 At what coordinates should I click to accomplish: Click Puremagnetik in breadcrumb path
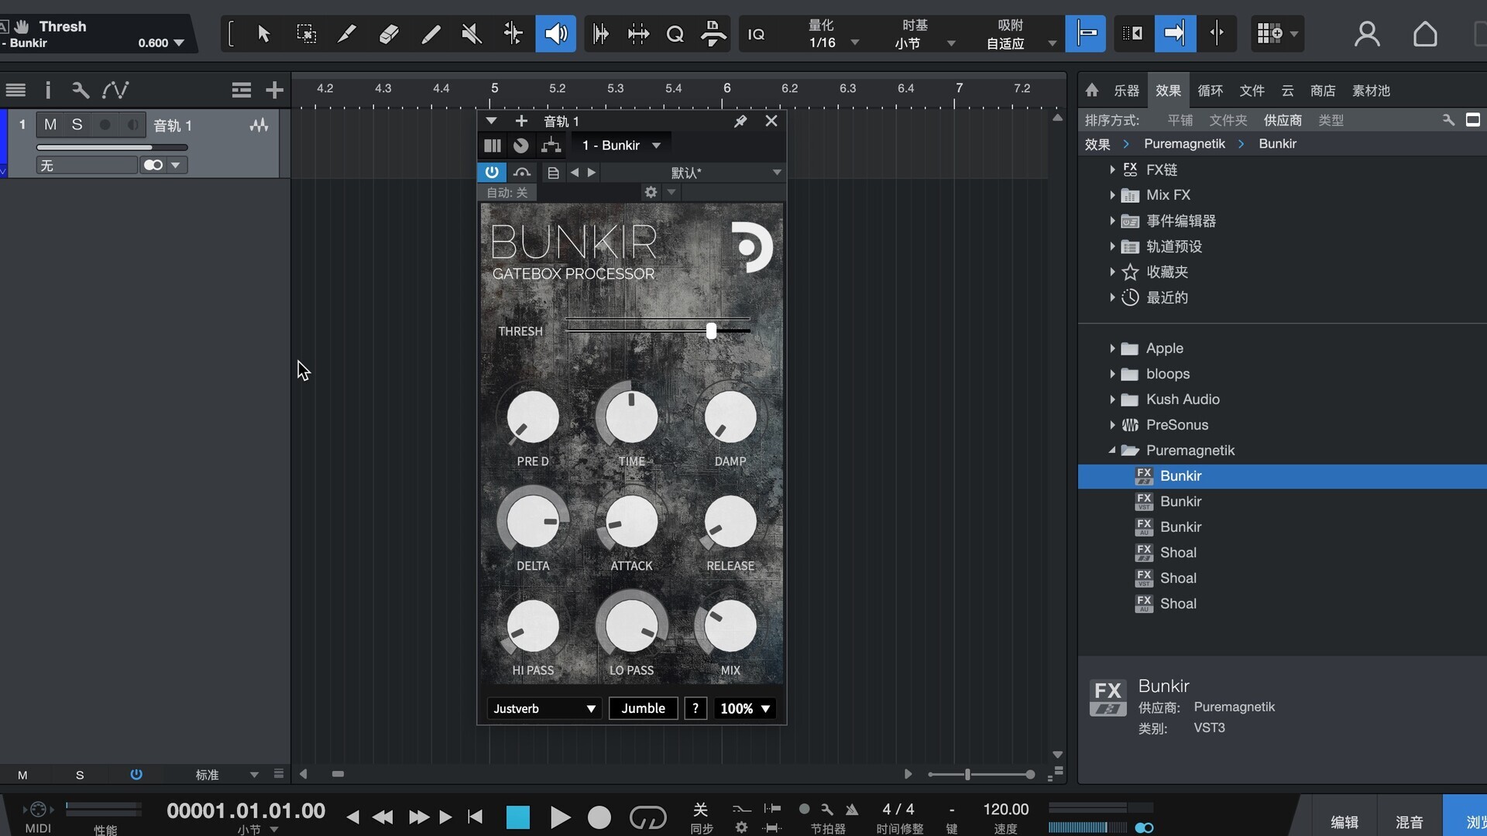click(1184, 144)
